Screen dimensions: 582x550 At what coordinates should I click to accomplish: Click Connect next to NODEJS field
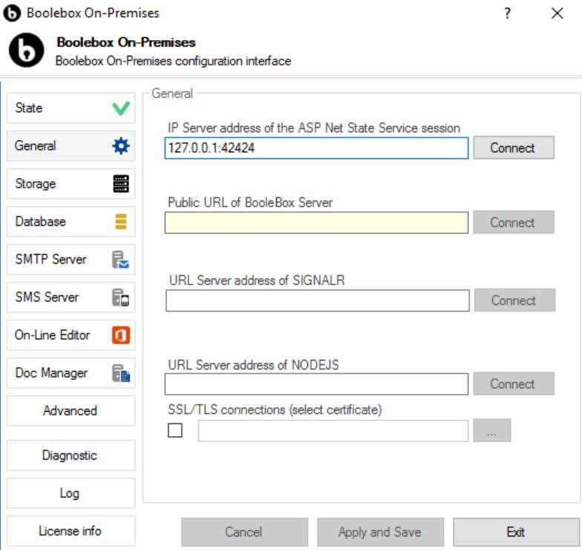click(514, 384)
